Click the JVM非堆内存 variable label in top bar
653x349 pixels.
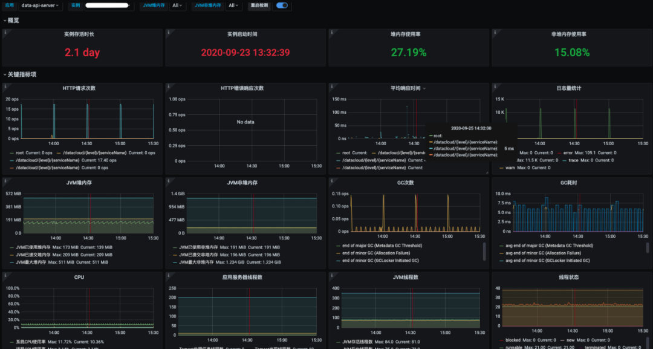pyautogui.click(x=208, y=5)
